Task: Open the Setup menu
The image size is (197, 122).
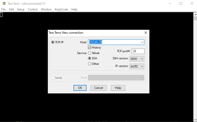Action: [x=21, y=9]
